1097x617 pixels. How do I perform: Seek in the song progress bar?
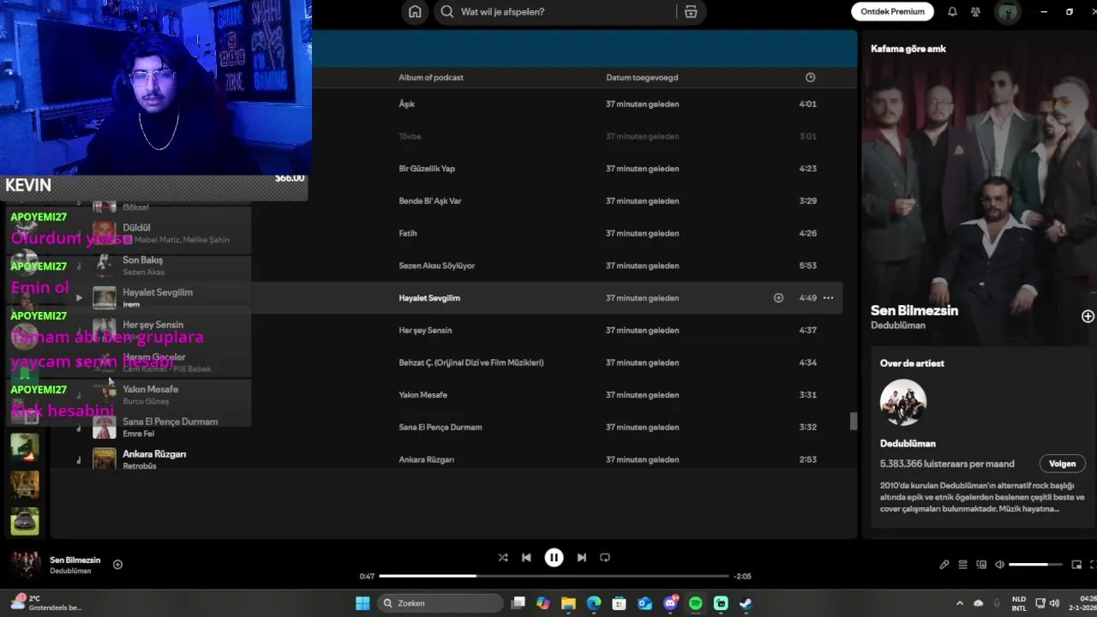554,576
